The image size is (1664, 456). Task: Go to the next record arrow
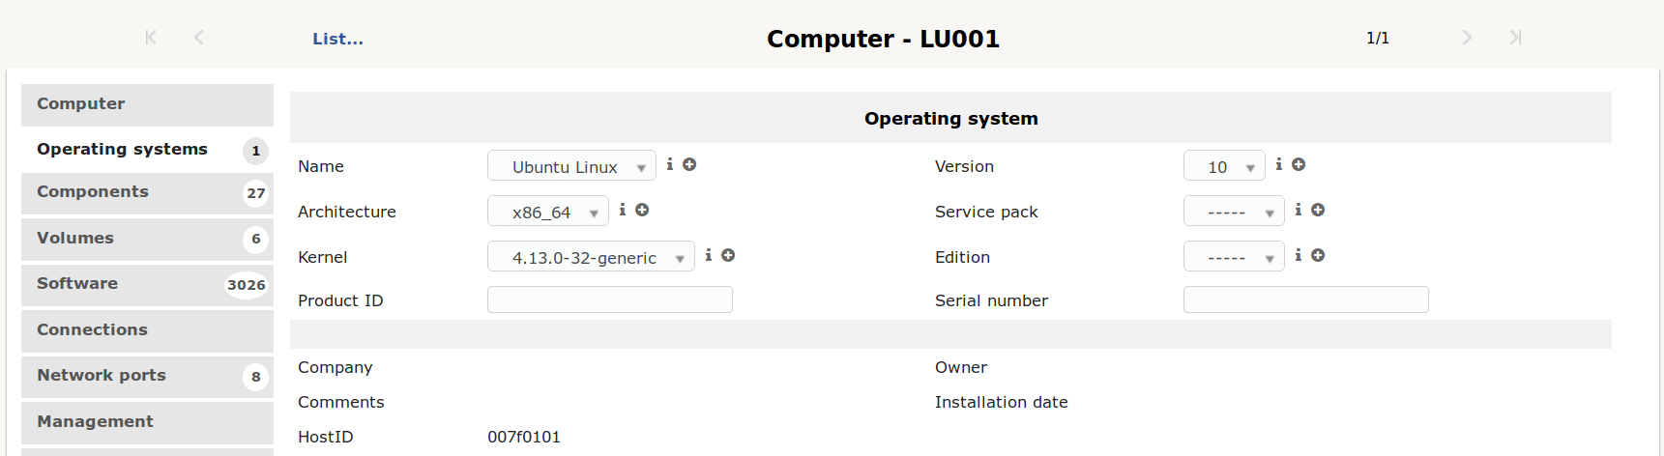point(1467,38)
